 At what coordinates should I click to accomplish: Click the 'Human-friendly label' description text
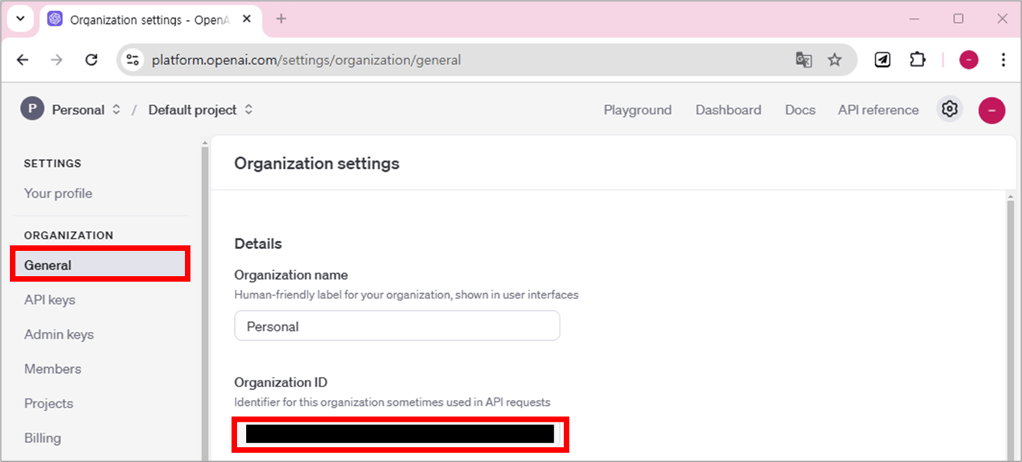pos(406,295)
